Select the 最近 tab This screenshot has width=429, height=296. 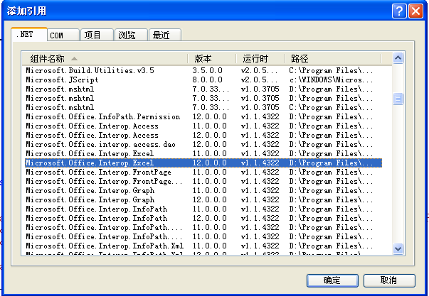165,35
